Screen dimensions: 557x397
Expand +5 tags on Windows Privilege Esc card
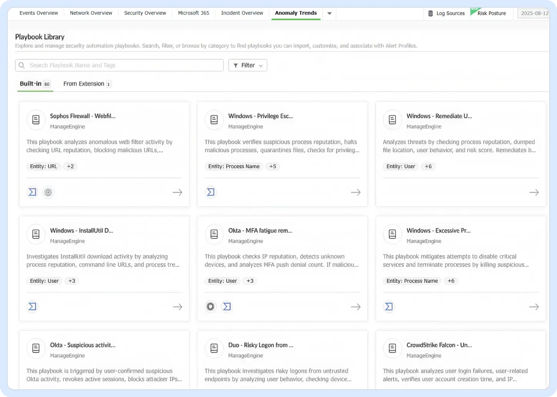pos(273,167)
